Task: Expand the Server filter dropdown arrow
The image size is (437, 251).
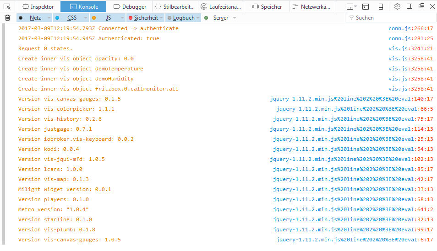Action: 235,18
